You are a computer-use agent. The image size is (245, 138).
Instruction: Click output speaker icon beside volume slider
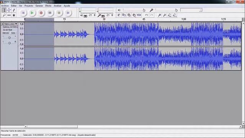119,10
